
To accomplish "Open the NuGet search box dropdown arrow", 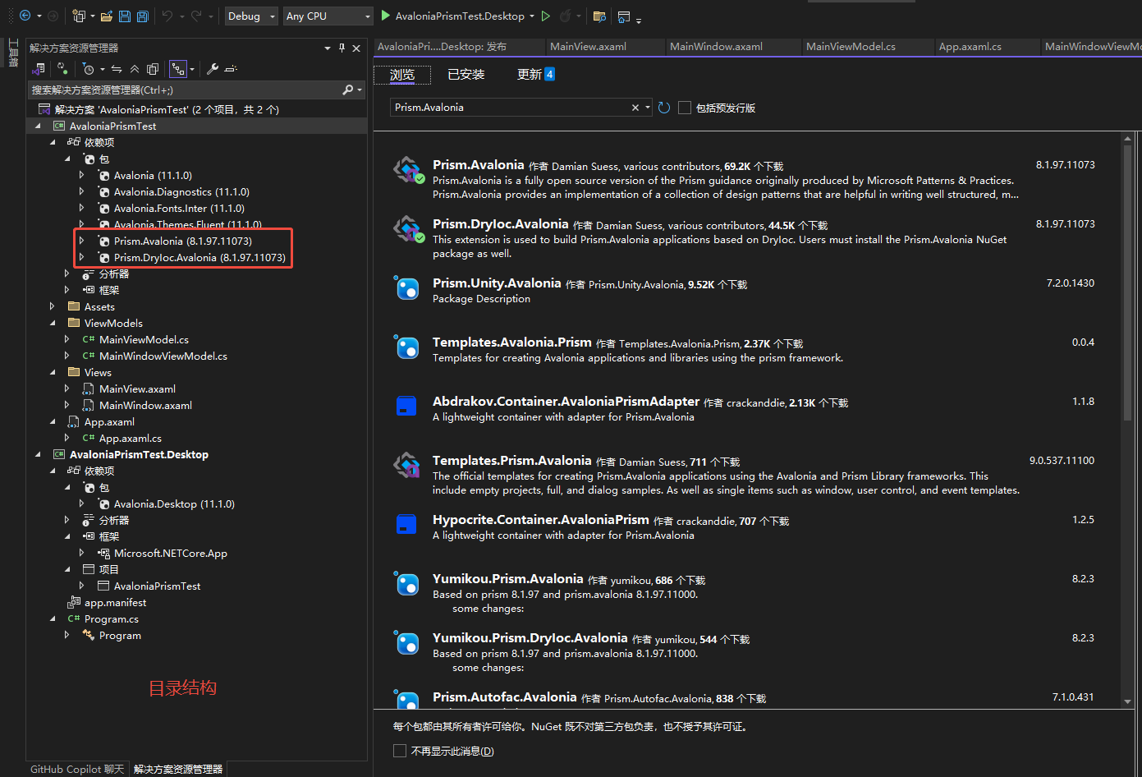I will [x=648, y=108].
